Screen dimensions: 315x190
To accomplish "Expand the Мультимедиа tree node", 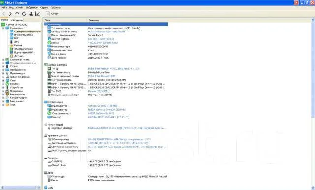I will (x=3, y=73).
